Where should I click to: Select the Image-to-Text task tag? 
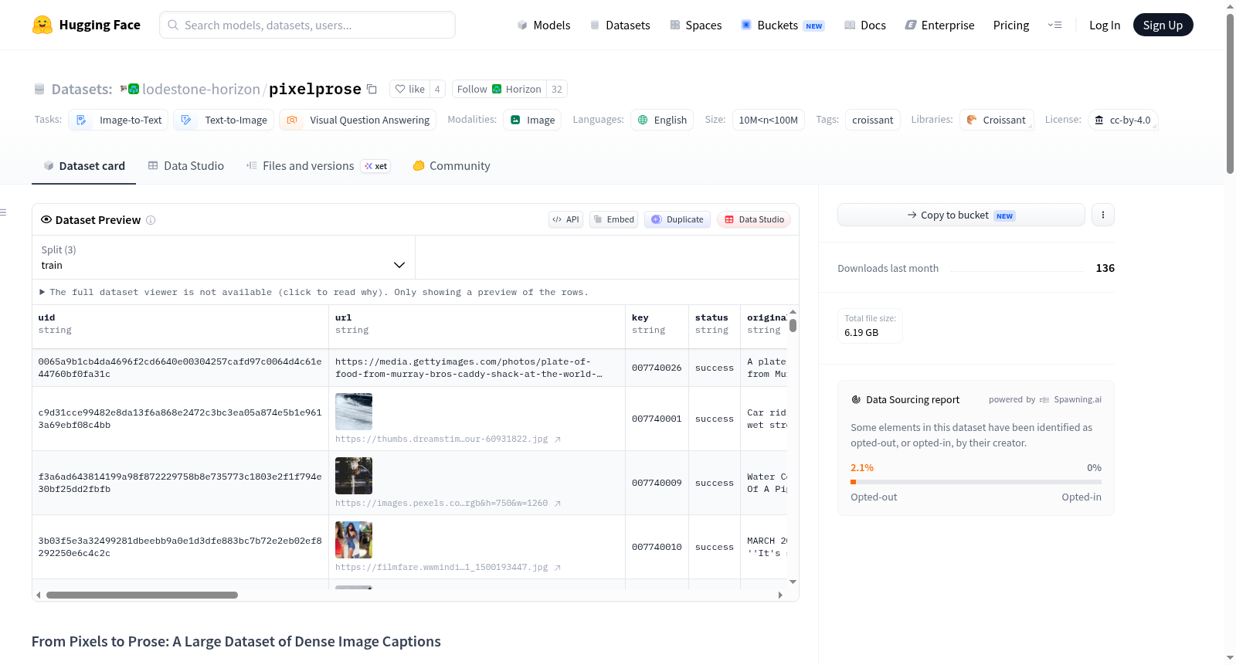tap(119, 120)
